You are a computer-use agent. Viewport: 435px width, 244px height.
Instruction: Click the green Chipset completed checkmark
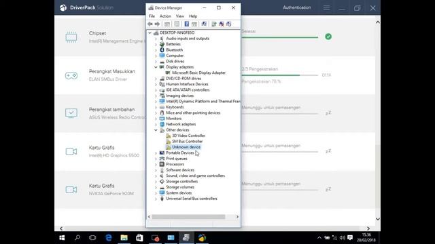[328, 37]
